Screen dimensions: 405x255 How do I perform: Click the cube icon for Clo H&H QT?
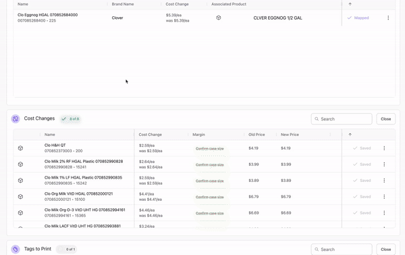[x=20, y=148]
